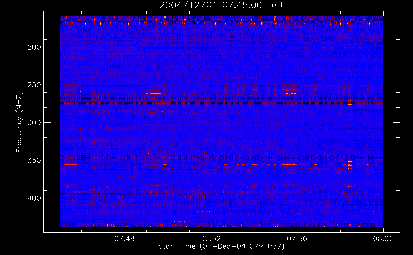Click the "Frequency (MHZ)" axis label

(x=19, y=122)
